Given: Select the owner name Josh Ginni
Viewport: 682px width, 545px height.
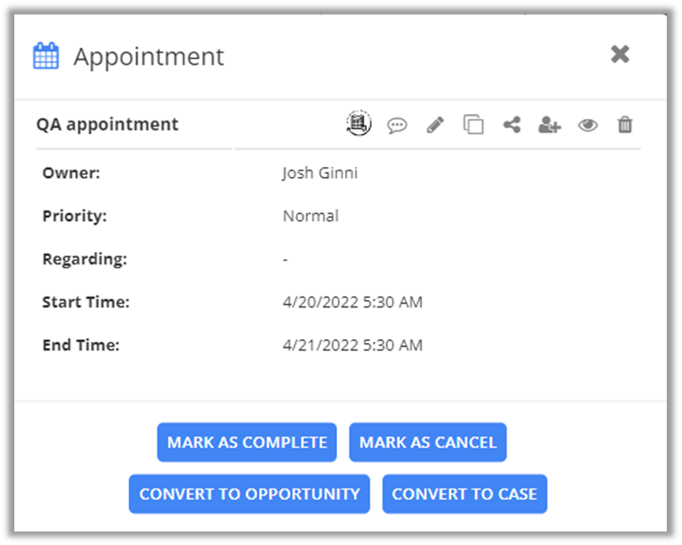Looking at the screenshot, I should [x=320, y=174].
